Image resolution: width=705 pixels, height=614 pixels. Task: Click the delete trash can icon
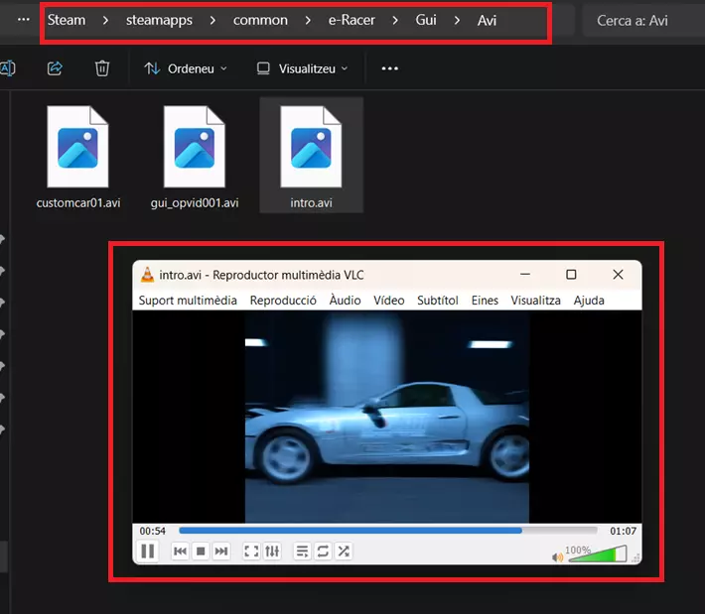(x=102, y=68)
